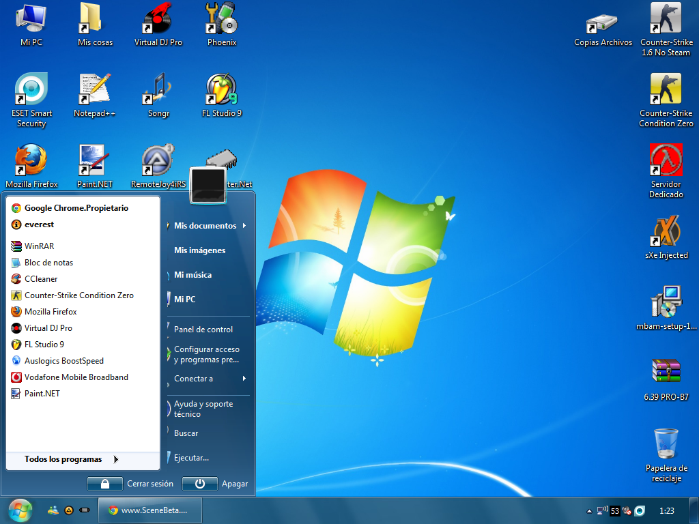This screenshot has width=699, height=524.
Task: Click the Cerrar sesión lock button
Action: pos(104,484)
